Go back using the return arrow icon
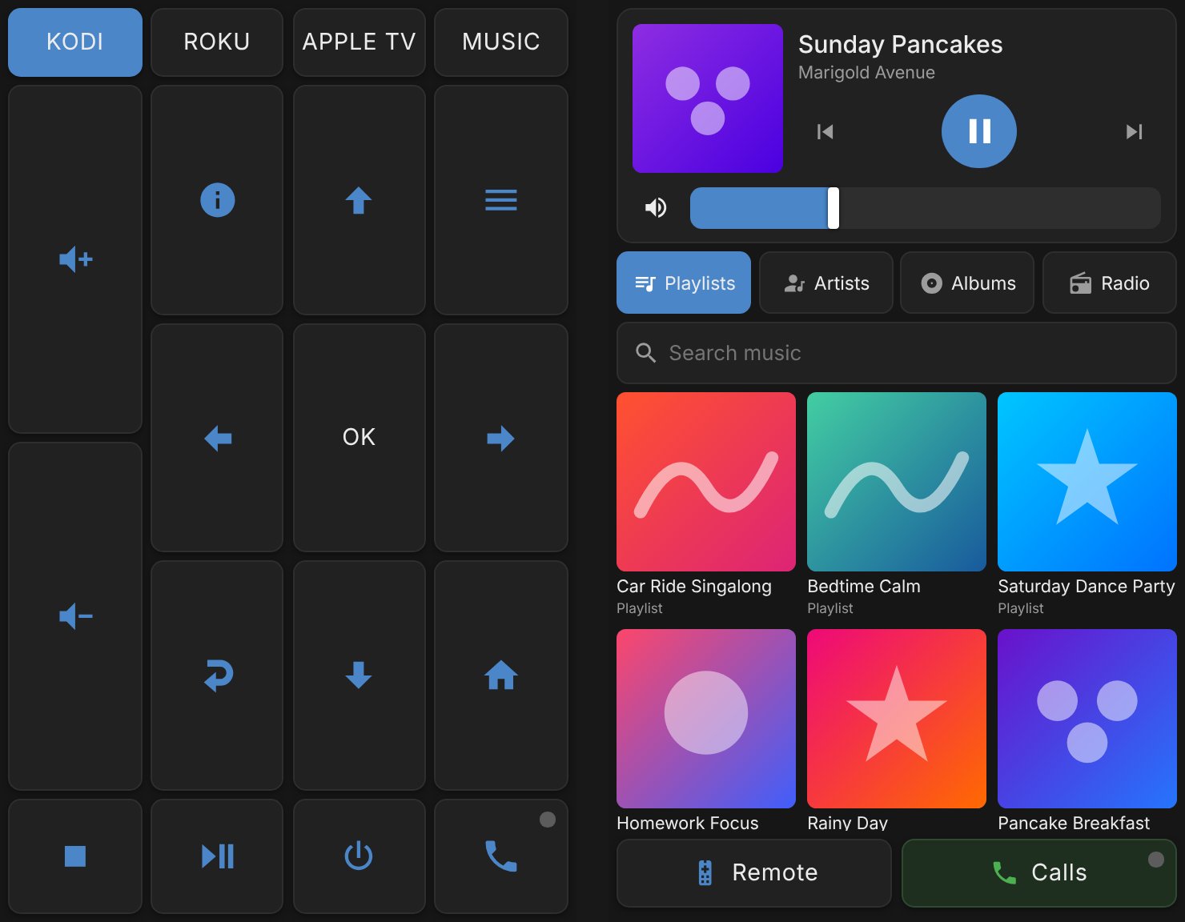The width and height of the screenshot is (1185, 922). 217,675
